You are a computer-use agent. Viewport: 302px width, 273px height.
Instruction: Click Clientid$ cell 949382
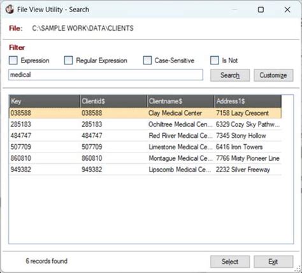92,170
